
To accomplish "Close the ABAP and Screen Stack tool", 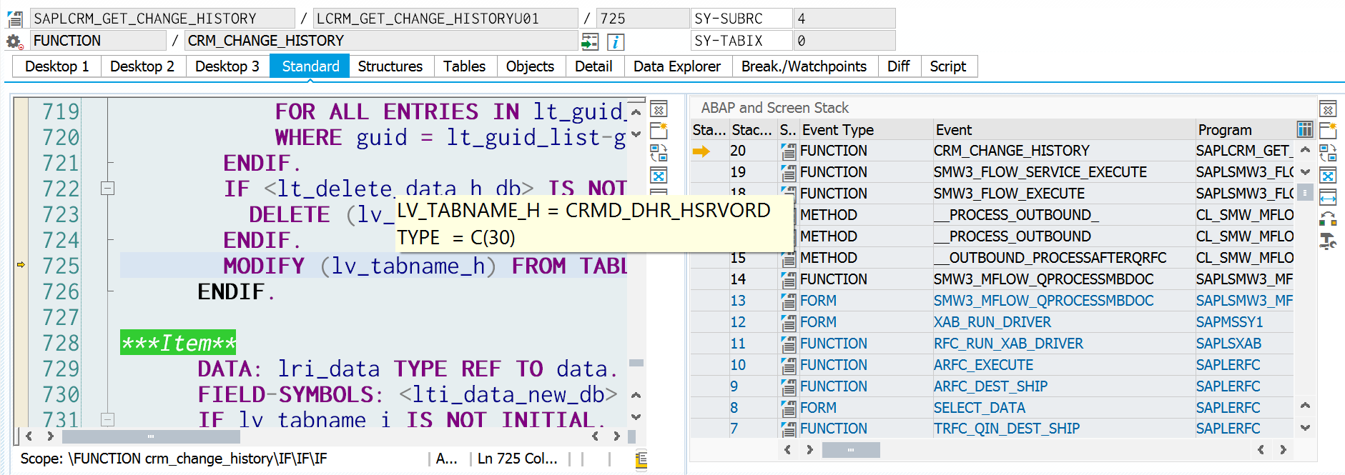I will coord(1328,109).
